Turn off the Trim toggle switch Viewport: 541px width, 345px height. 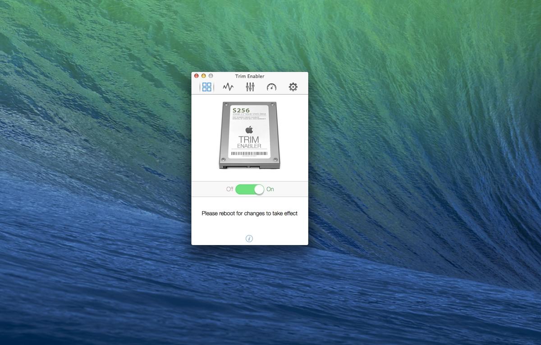click(x=250, y=189)
